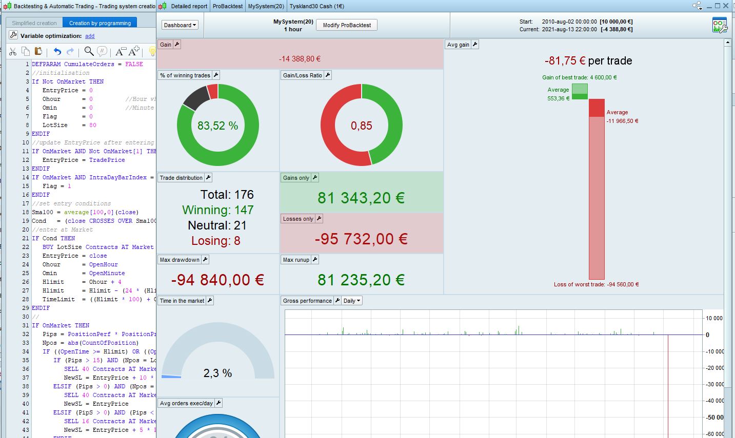Configure the Gain panel via its wrench
Viewport: 735px width, 438px height.
177,45
